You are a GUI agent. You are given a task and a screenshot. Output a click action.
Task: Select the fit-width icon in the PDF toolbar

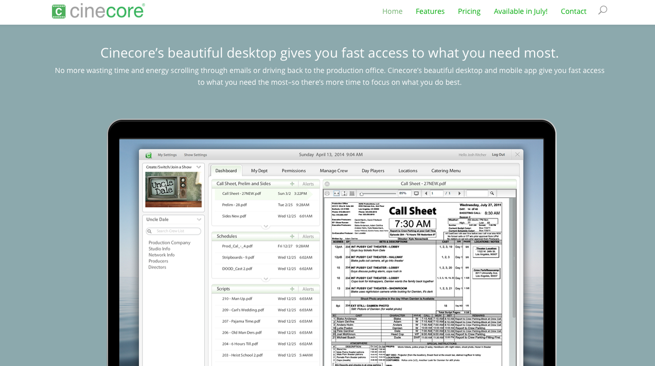point(337,193)
